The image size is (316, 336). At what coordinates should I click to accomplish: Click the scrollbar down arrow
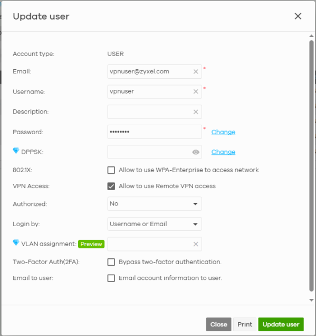(x=311, y=300)
